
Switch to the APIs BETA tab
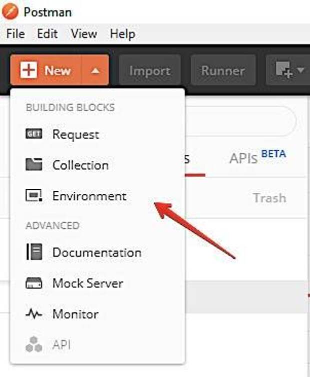point(257,158)
